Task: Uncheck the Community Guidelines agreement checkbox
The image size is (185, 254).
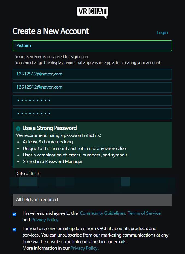Action: tap(14, 214)
